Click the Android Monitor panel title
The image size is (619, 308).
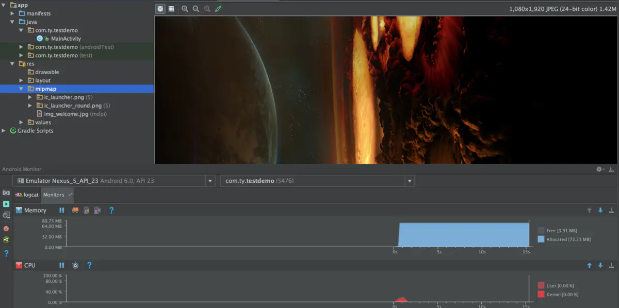(x=22, y=169)
